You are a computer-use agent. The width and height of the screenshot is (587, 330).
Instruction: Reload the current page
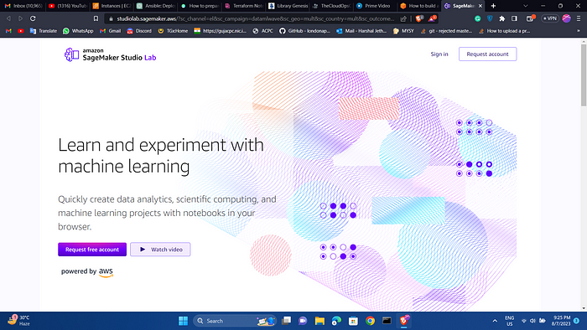[33, 18]
